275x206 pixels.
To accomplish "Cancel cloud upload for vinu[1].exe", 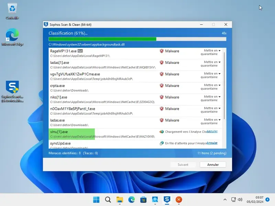I will [212, 131].
